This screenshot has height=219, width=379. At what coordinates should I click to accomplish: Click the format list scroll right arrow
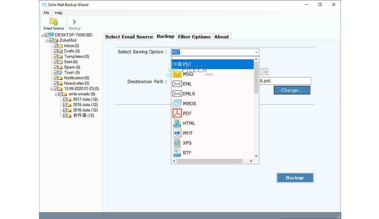(251, 161)
